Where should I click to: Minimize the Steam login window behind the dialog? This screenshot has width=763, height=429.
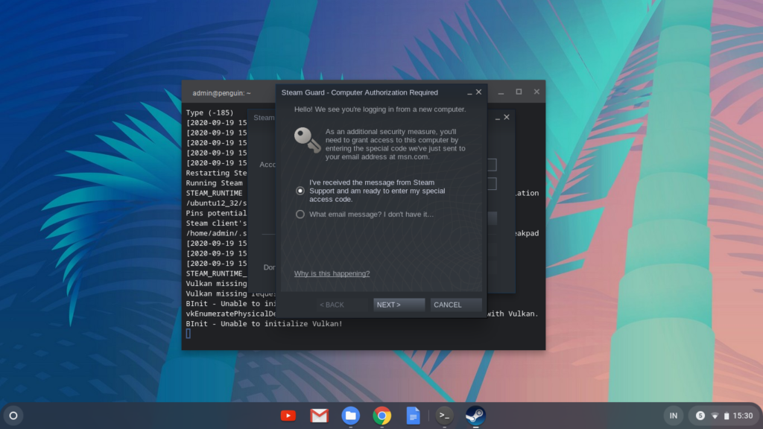pyautogui.click(x=497, y=118)
